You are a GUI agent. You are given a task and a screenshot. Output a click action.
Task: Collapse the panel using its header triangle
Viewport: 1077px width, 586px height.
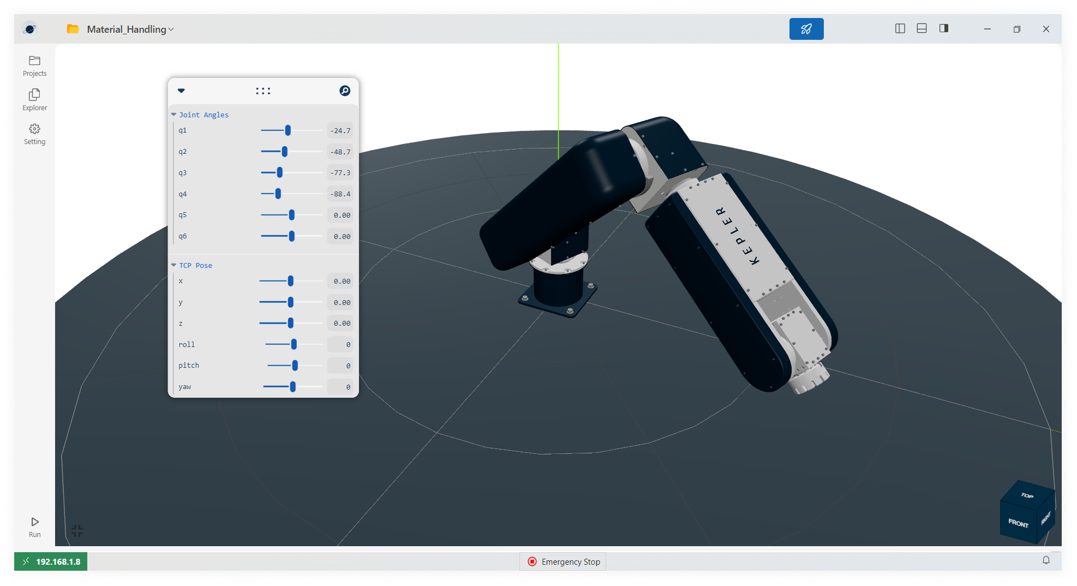click(181, 91)
